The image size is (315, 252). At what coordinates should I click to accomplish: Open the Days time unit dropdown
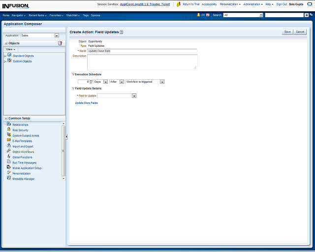(x=105, y=82)
